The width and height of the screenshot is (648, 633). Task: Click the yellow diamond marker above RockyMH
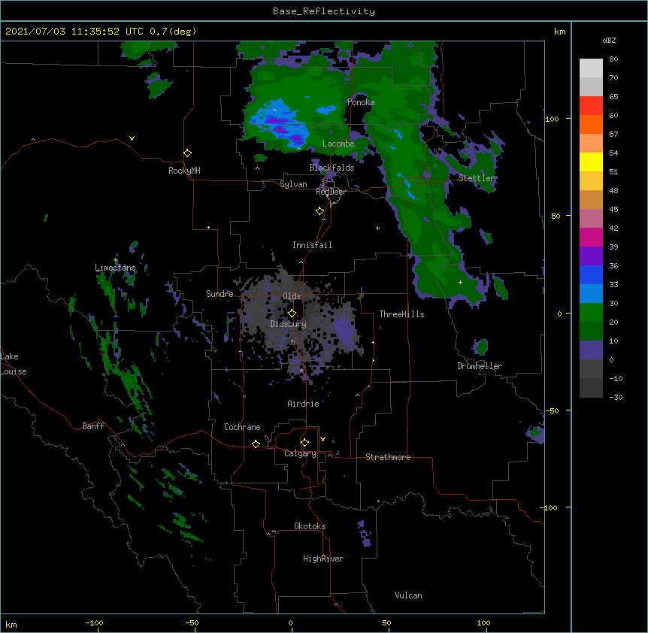pyautogui.click(x=187, y=153)
